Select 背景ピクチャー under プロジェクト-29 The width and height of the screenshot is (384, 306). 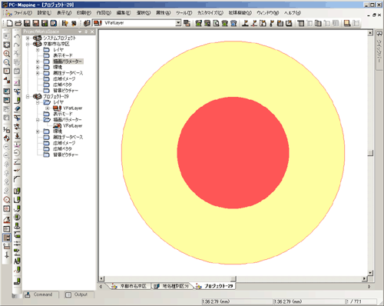coord(65,155)
